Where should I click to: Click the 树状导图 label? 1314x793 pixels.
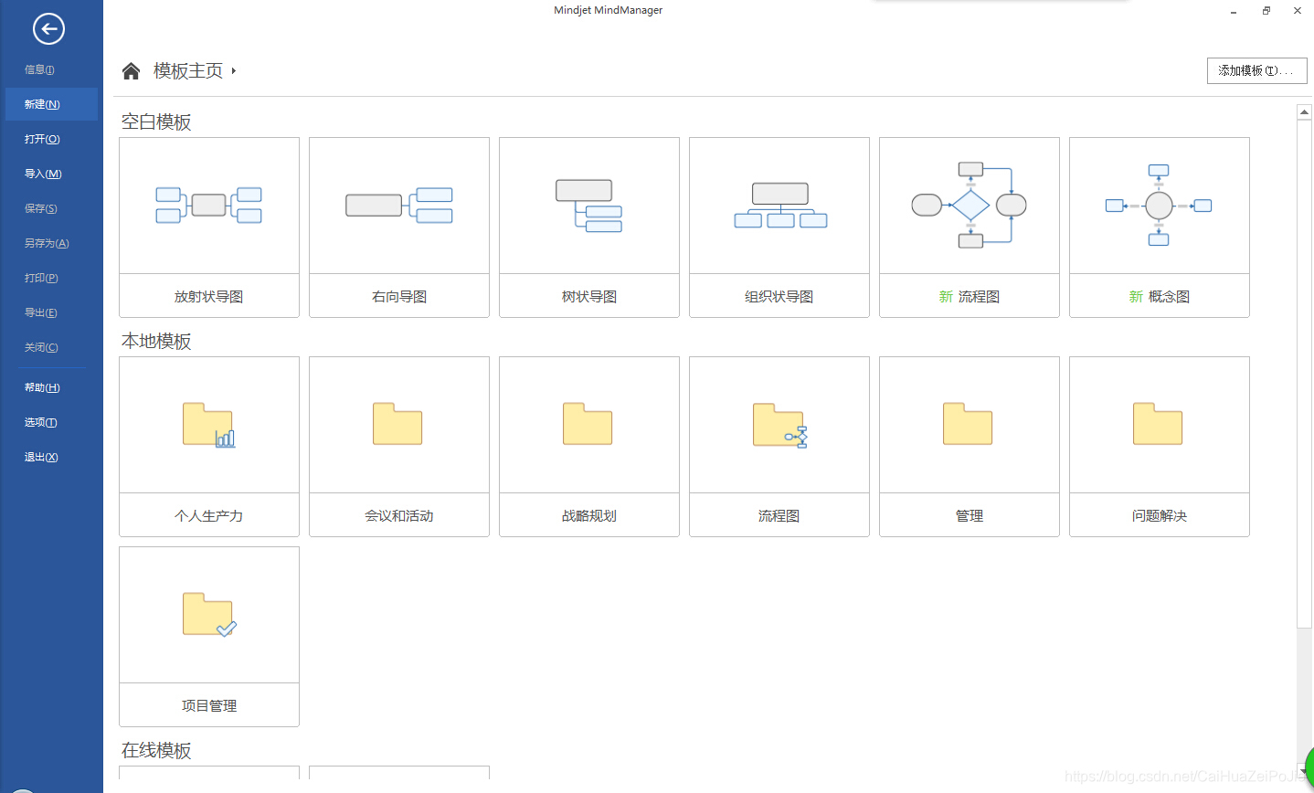tap(589, 296)
